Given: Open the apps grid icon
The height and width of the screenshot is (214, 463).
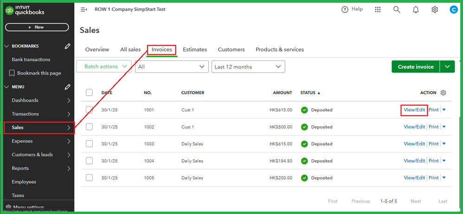Looking at the screenshot, I should click(378, 10).
